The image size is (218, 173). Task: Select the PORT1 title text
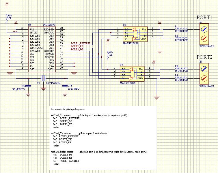tap(204, 17)
